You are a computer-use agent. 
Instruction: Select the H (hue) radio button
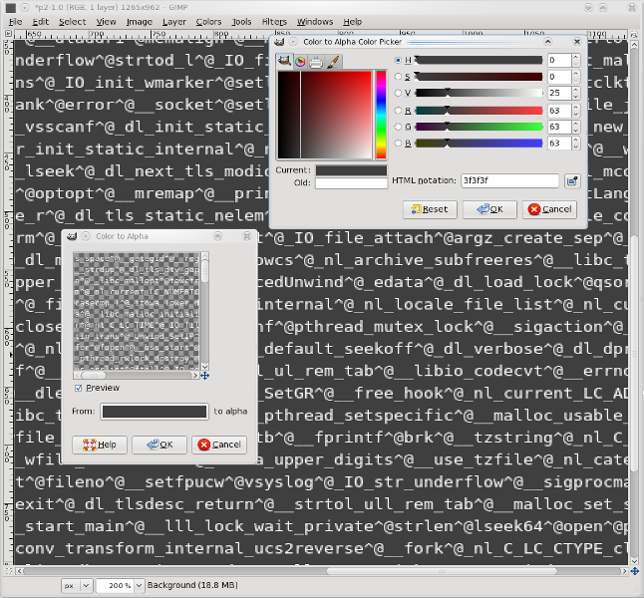click(396, 61)
